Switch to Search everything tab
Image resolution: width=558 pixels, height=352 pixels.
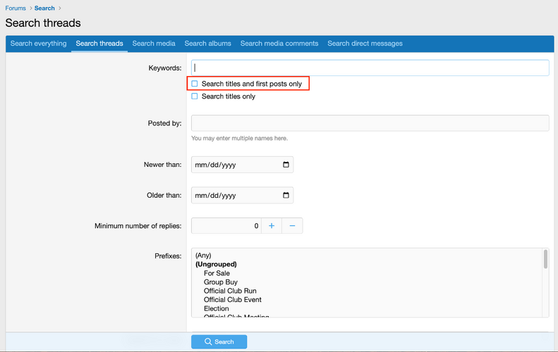coord(38,44)
